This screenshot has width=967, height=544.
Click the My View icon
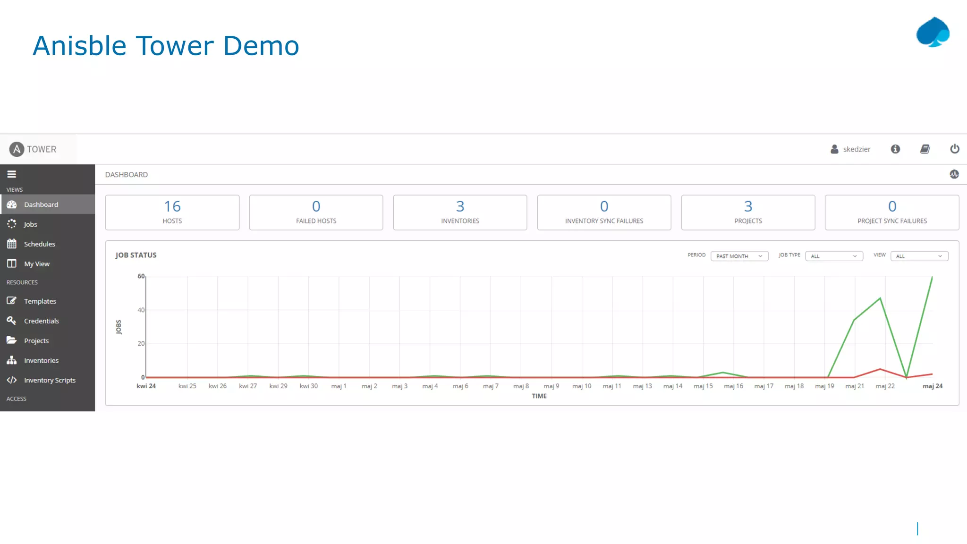tap(12, 263)
